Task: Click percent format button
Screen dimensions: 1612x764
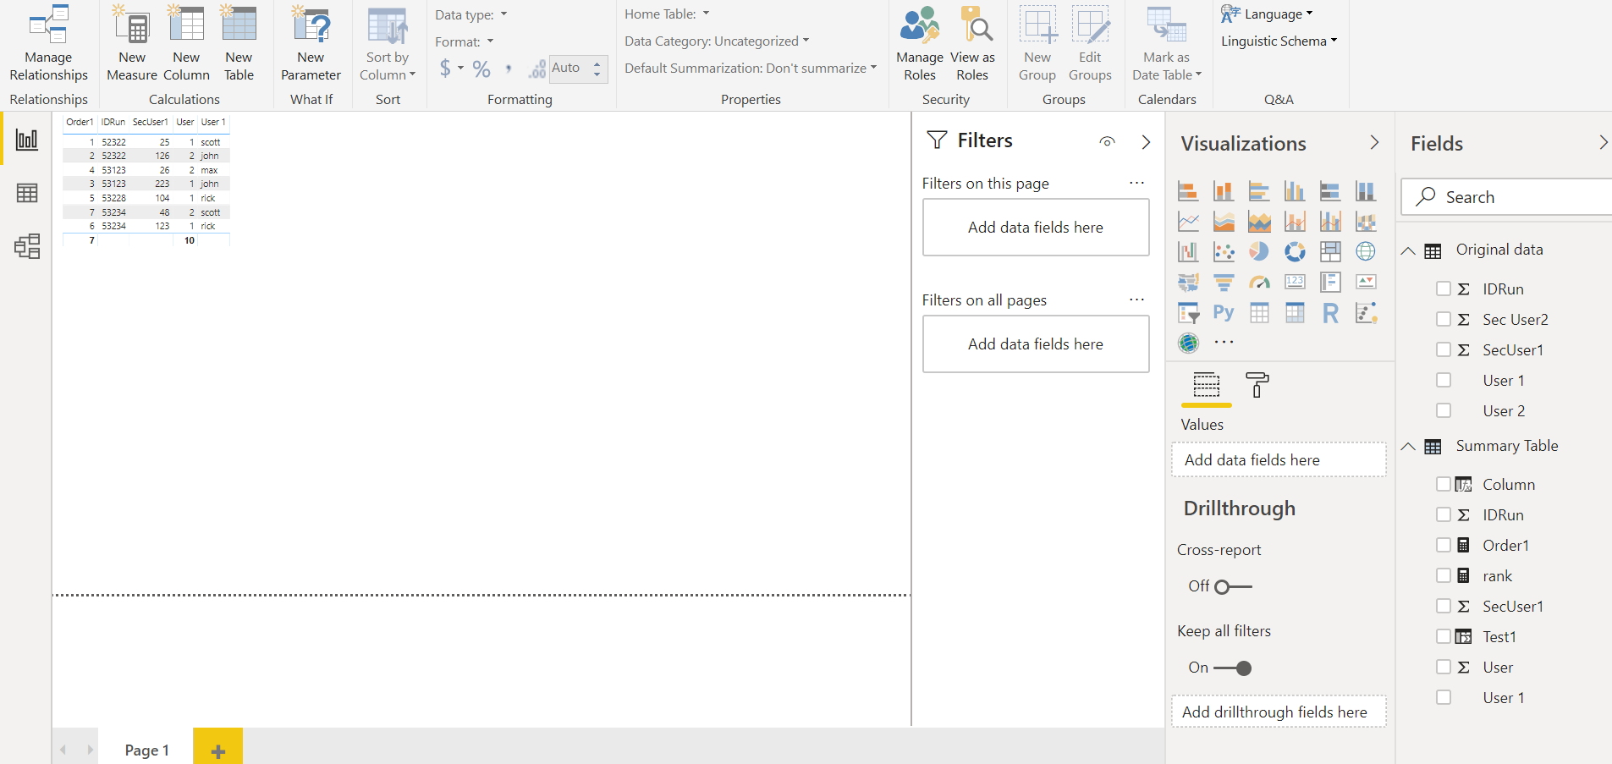Action: point(481,69)
